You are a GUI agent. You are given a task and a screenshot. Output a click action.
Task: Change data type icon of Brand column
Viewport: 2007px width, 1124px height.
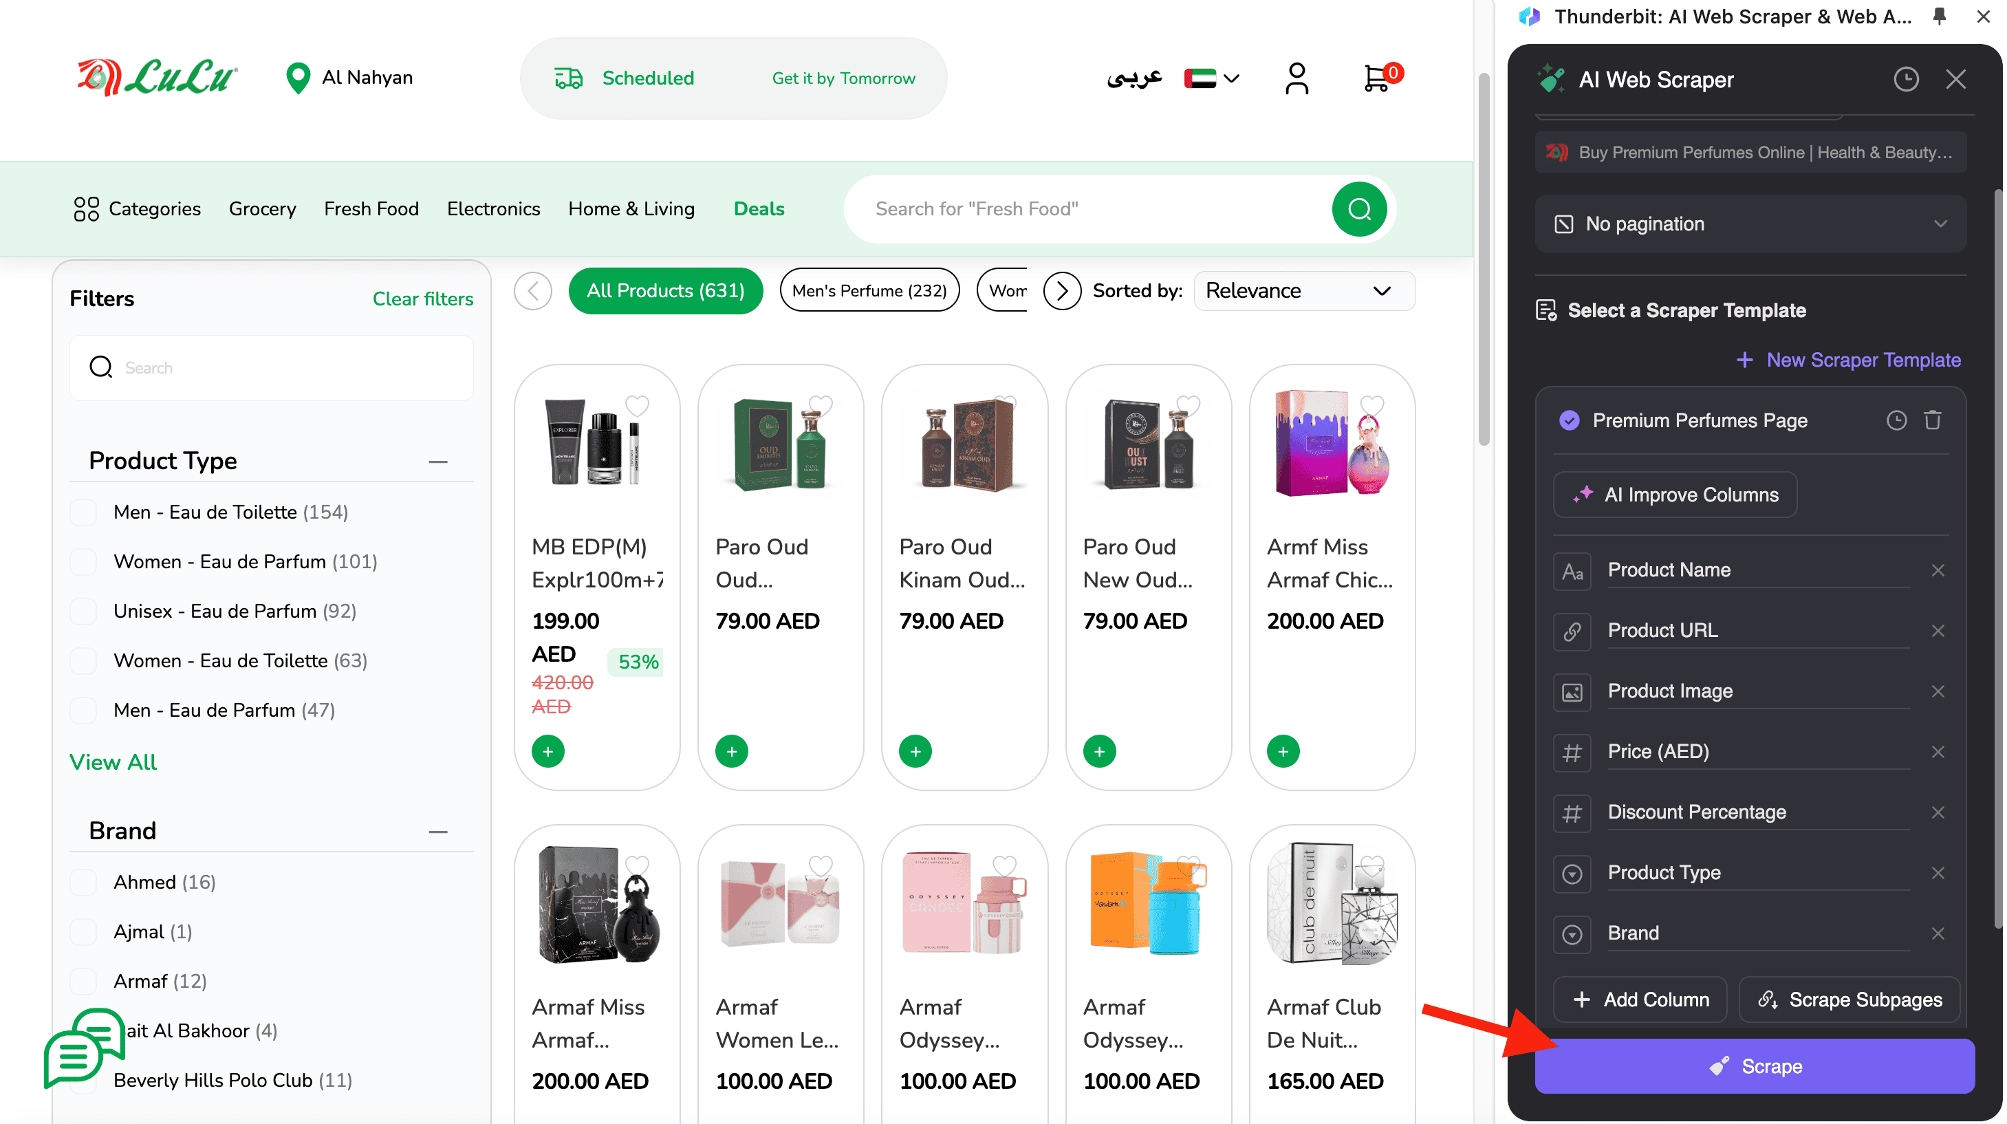click(1572, 935)
